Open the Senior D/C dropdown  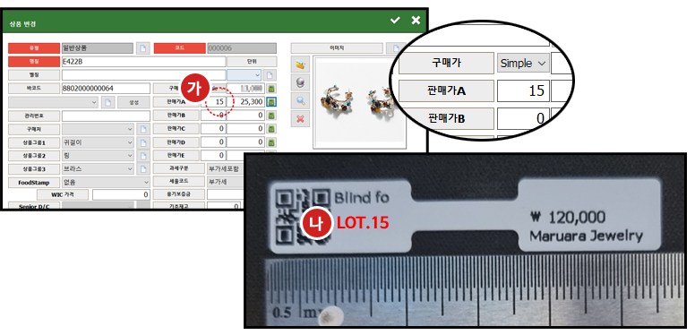[x=98, y=206]
